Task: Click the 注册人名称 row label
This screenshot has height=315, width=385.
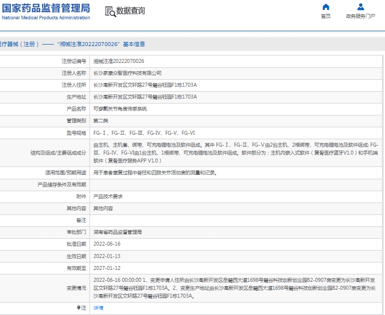Action: coord(74,73)
